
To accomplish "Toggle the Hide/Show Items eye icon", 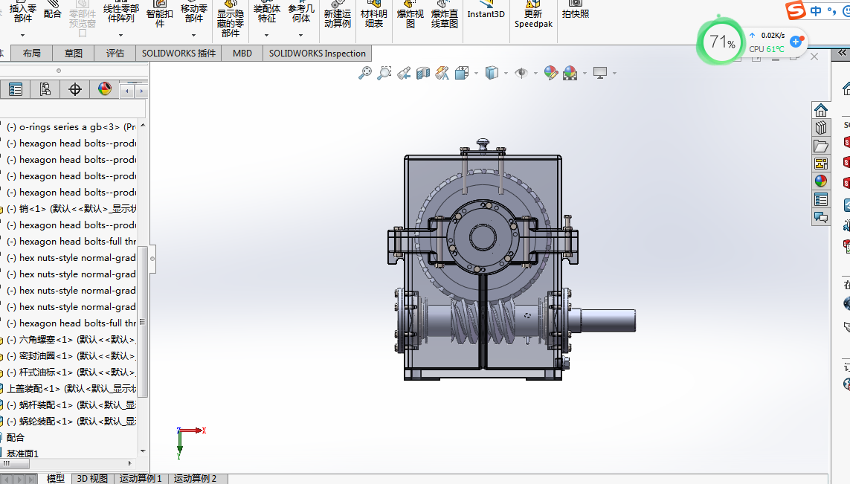I will click(x=521, y=73).
